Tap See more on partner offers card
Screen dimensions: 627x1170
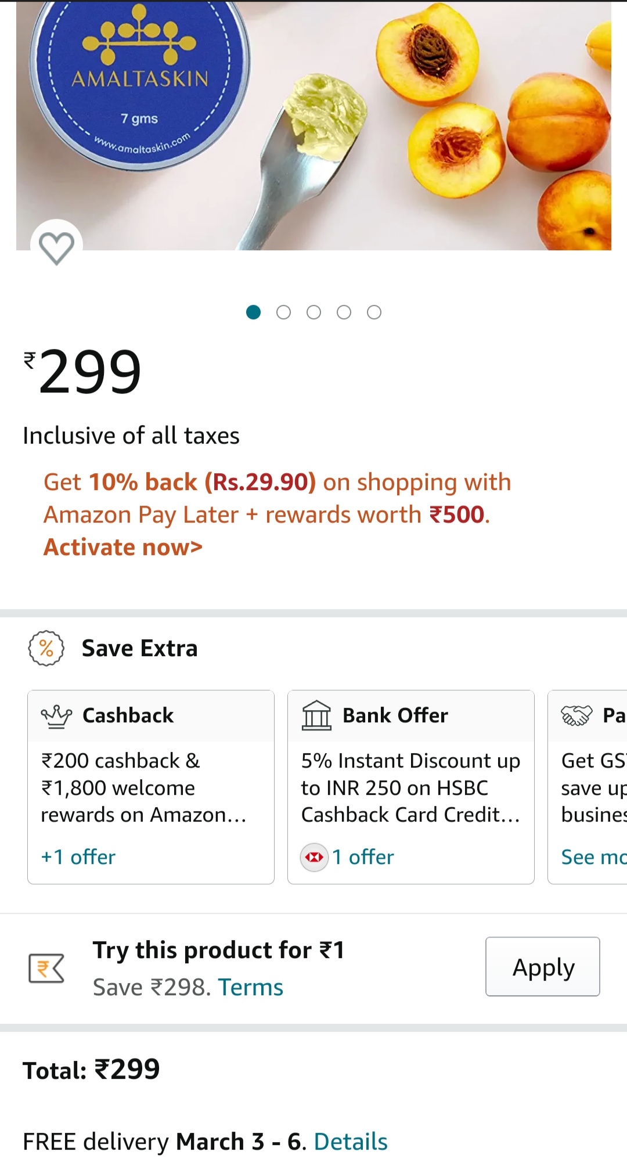pyautogui.click(x=593, y=857)
